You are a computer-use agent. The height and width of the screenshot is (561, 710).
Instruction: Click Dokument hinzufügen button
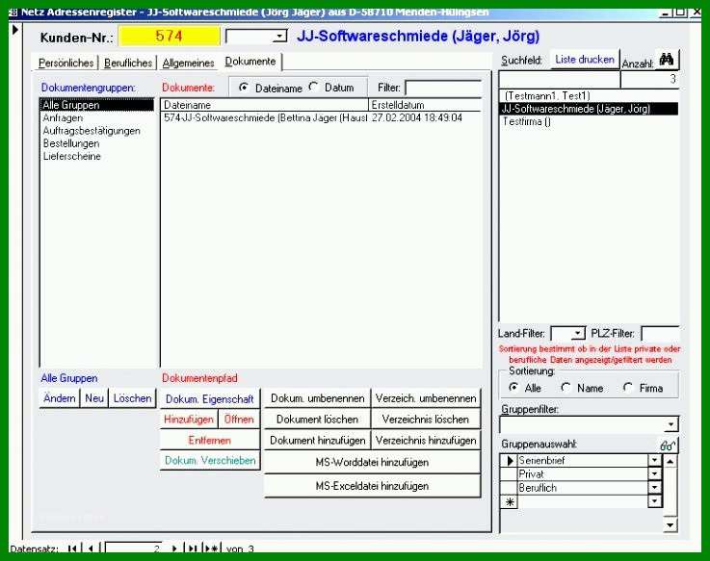317,440
